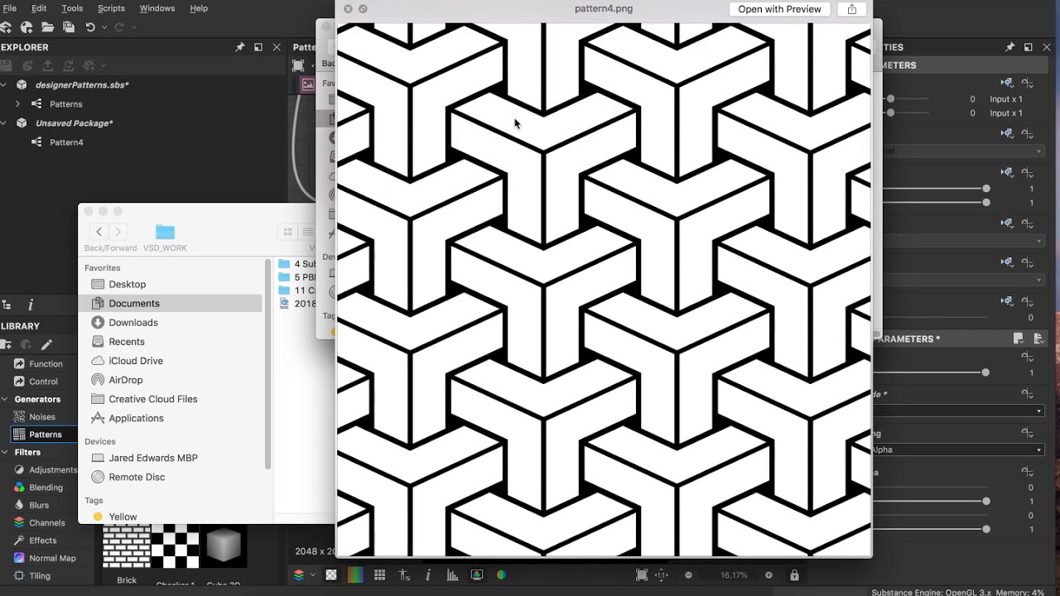Click the save all icon in top toolbar
Image resolution: width=1060 pixels, height=596 pixels.
click(x=69, y=27)
